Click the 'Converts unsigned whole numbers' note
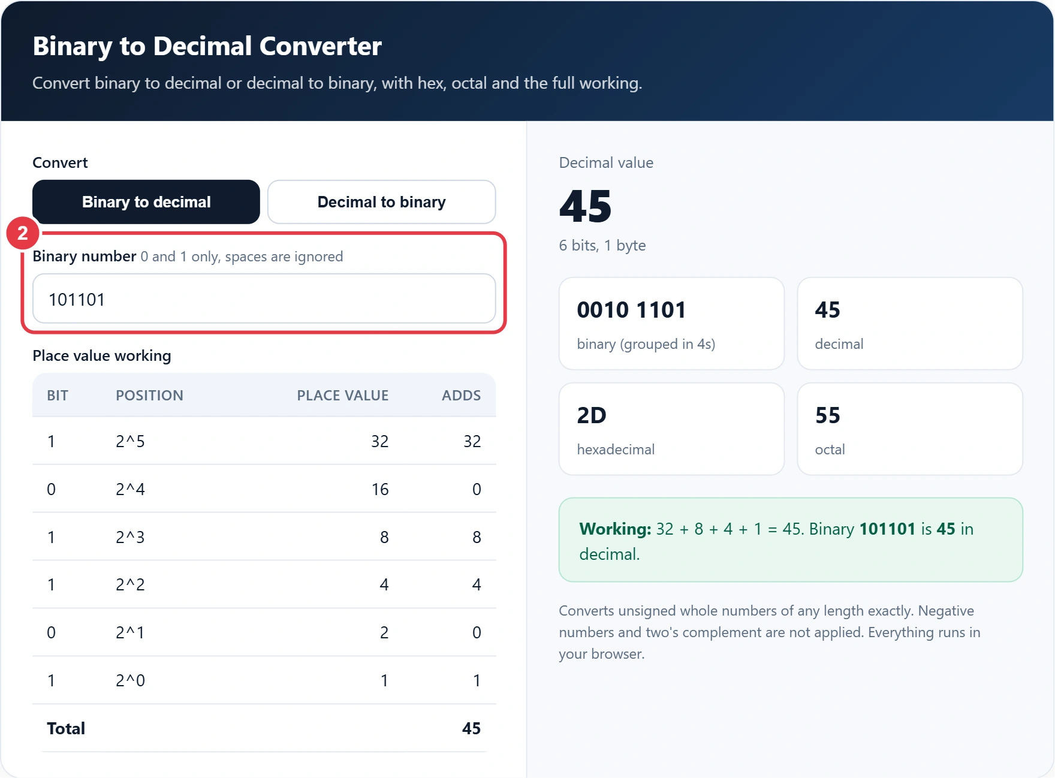The width and height of the screenshot is (1055, 778). 770,632
